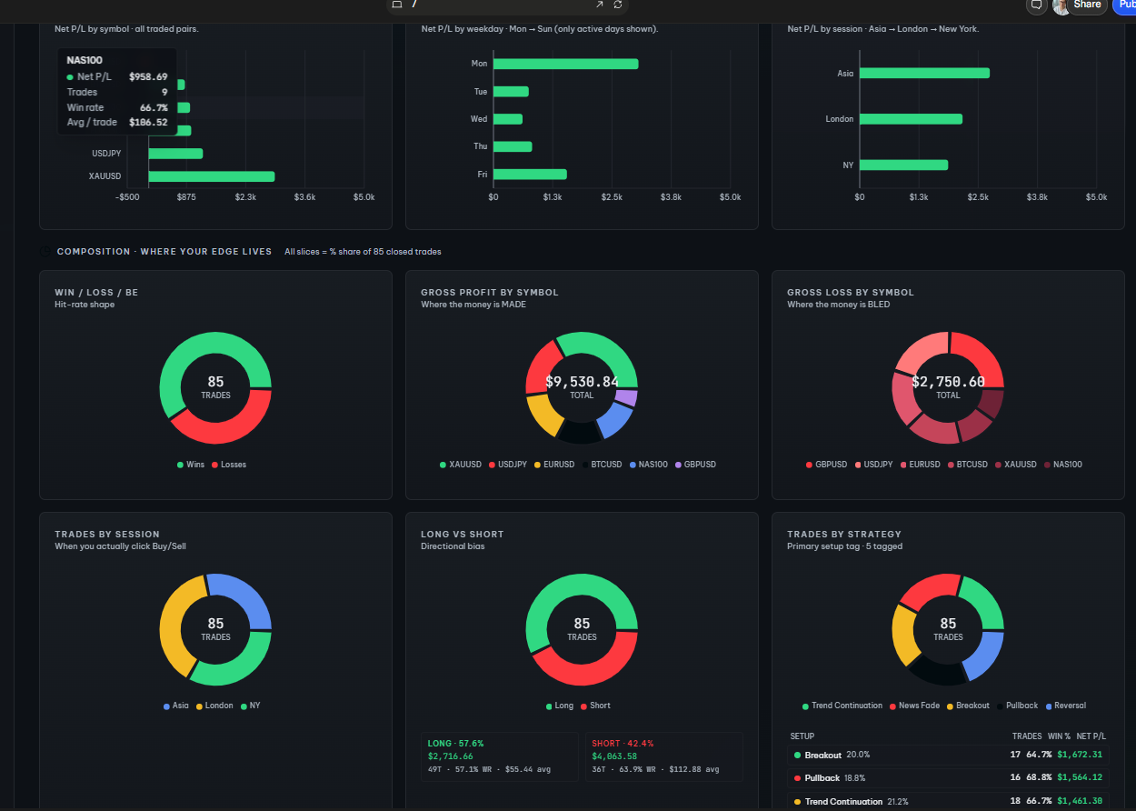1136x811 pixels.
Task: Click the red News Fade slice in strategy donut
Action: tap(932, 589)
